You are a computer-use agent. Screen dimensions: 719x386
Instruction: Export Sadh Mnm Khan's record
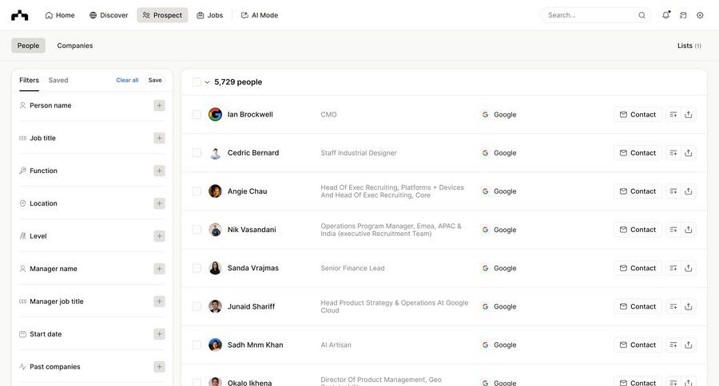point(689,345)
